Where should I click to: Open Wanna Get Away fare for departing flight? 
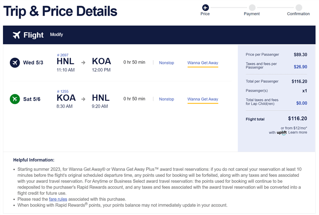(202, 63)
